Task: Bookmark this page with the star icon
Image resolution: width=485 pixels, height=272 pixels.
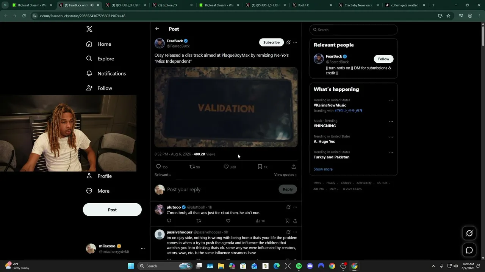Action: click(448, 16)
